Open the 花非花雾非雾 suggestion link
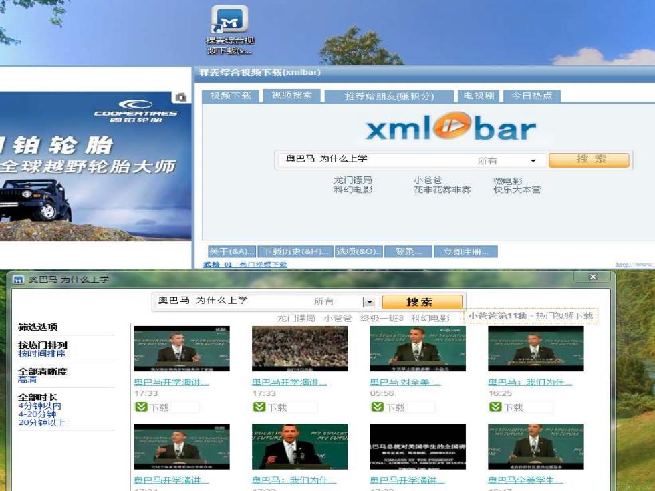Viewport: 655px width, 491px height. (442, 190)
